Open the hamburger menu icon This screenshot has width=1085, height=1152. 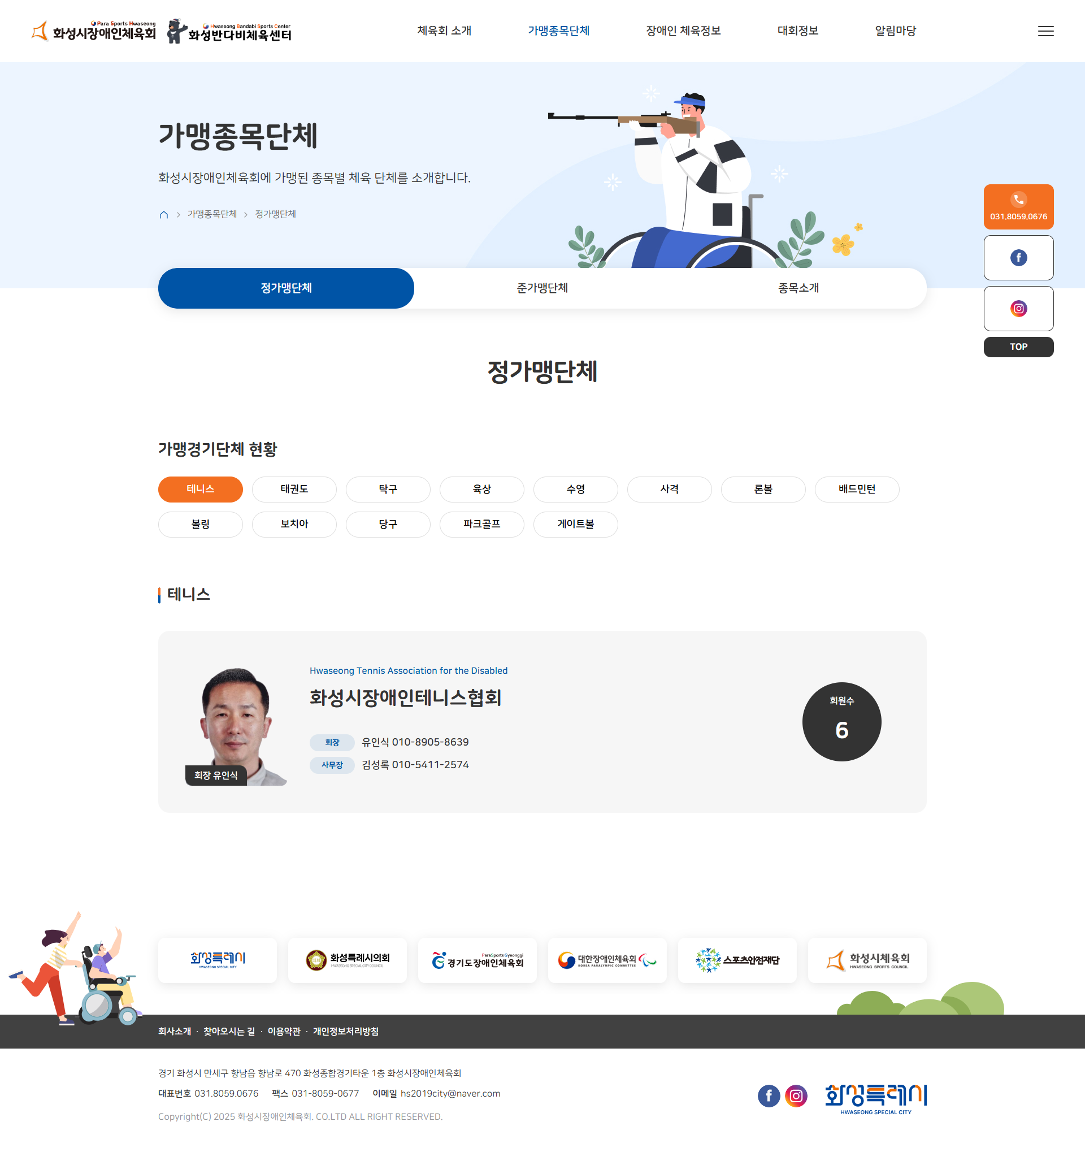pos(1045,31)
